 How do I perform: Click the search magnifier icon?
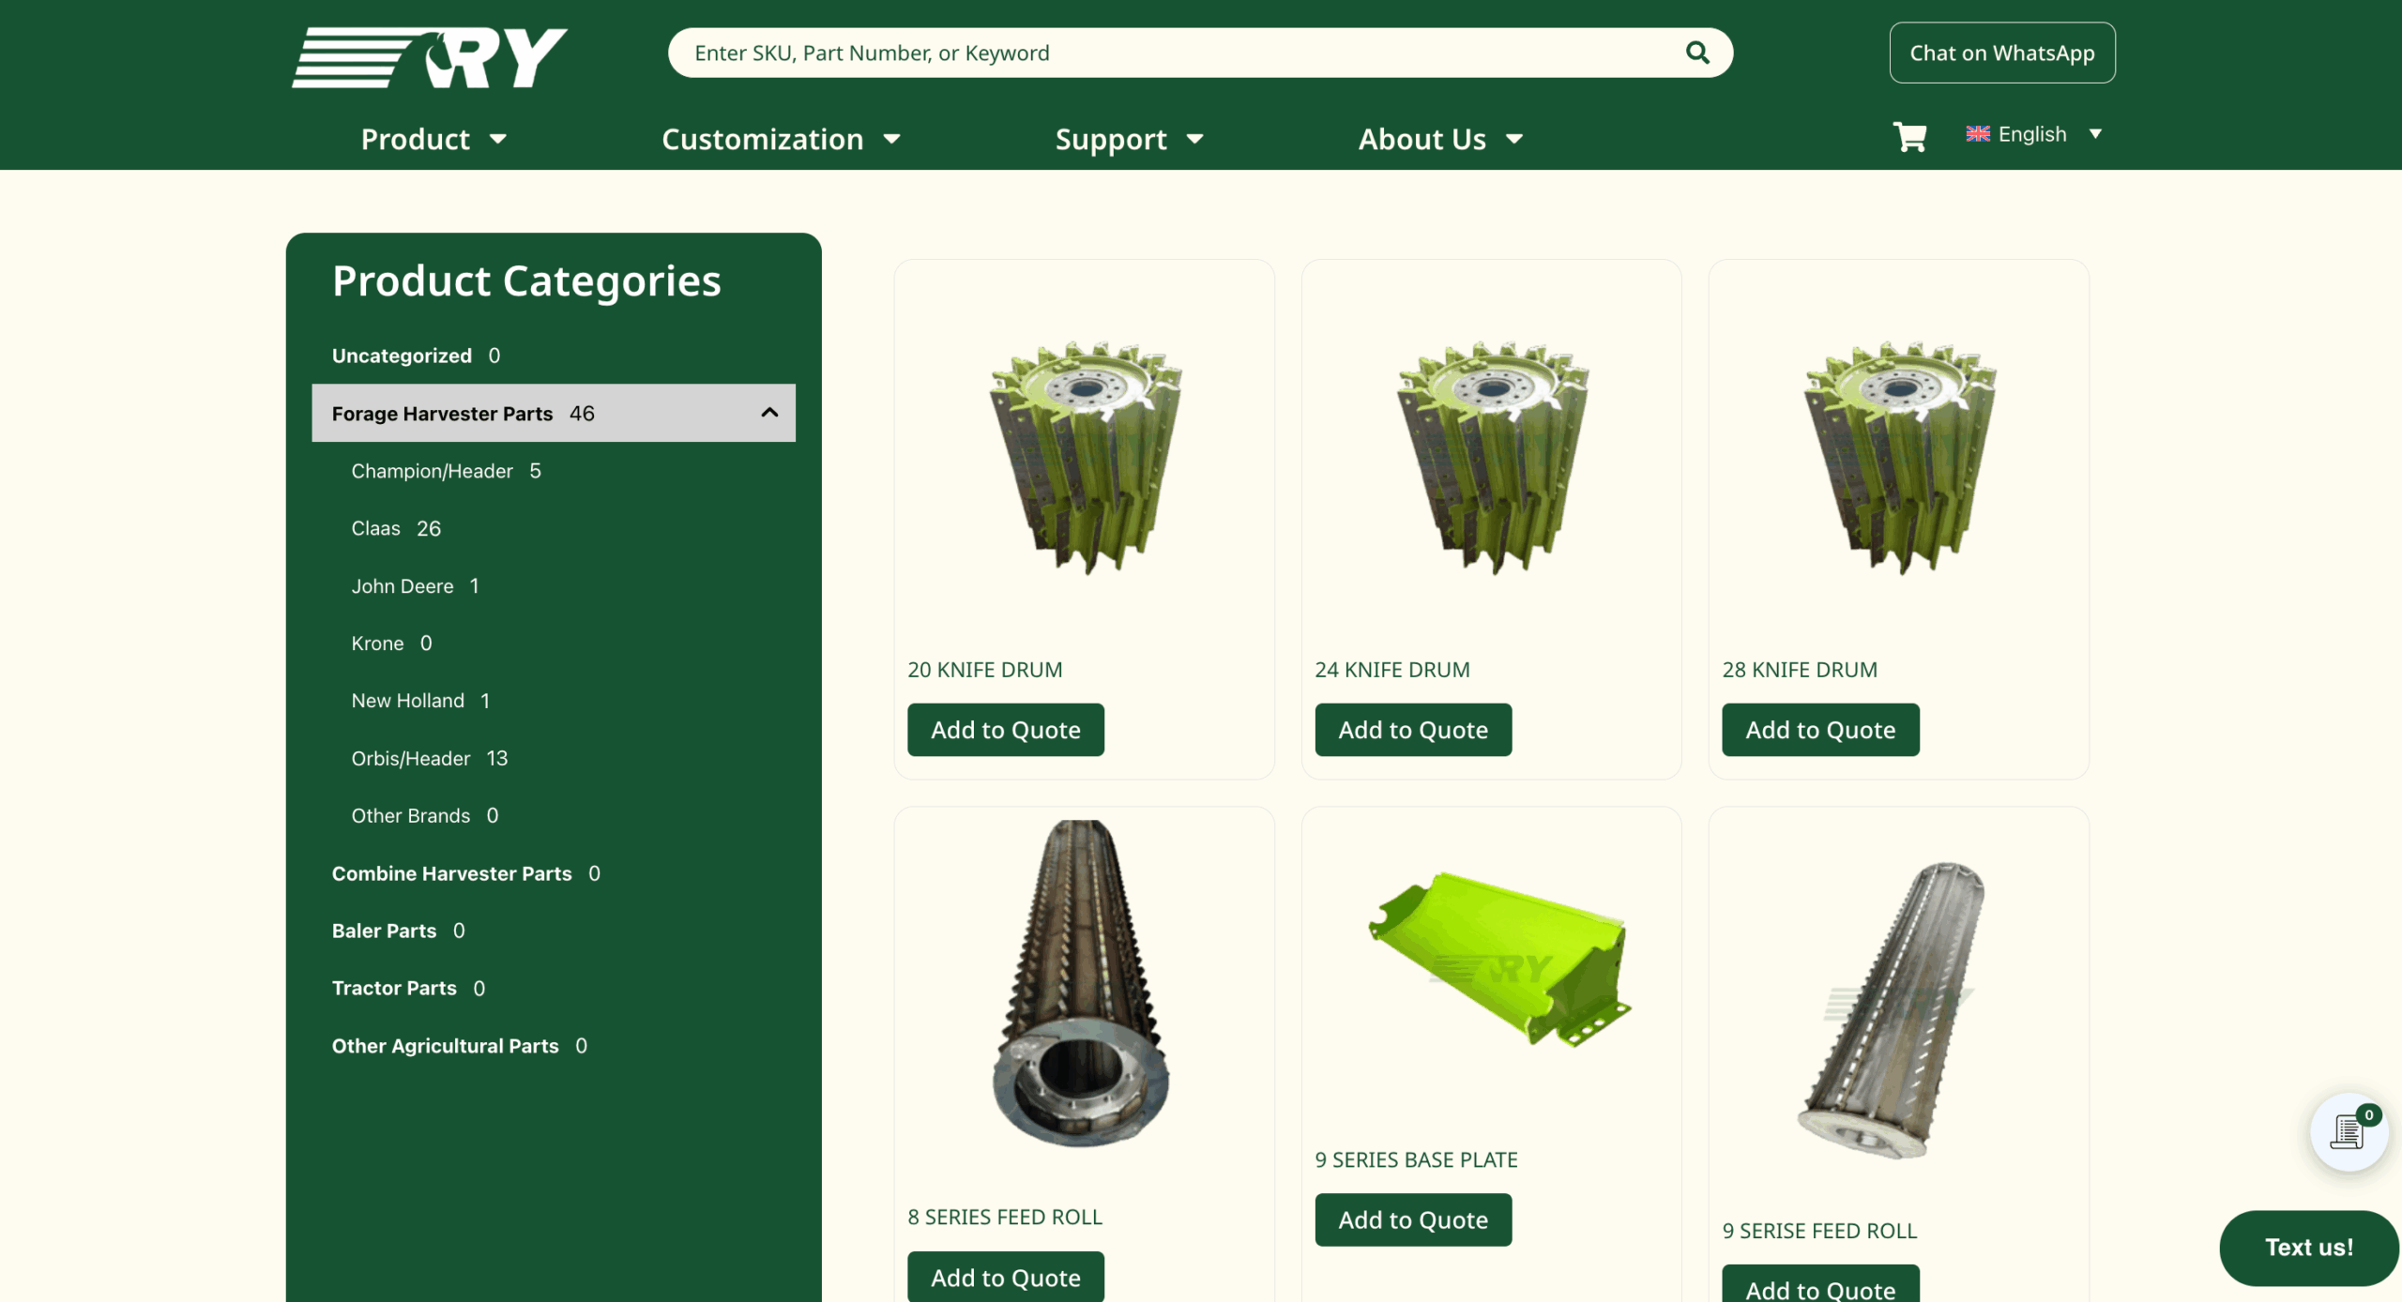point(1696,53)
